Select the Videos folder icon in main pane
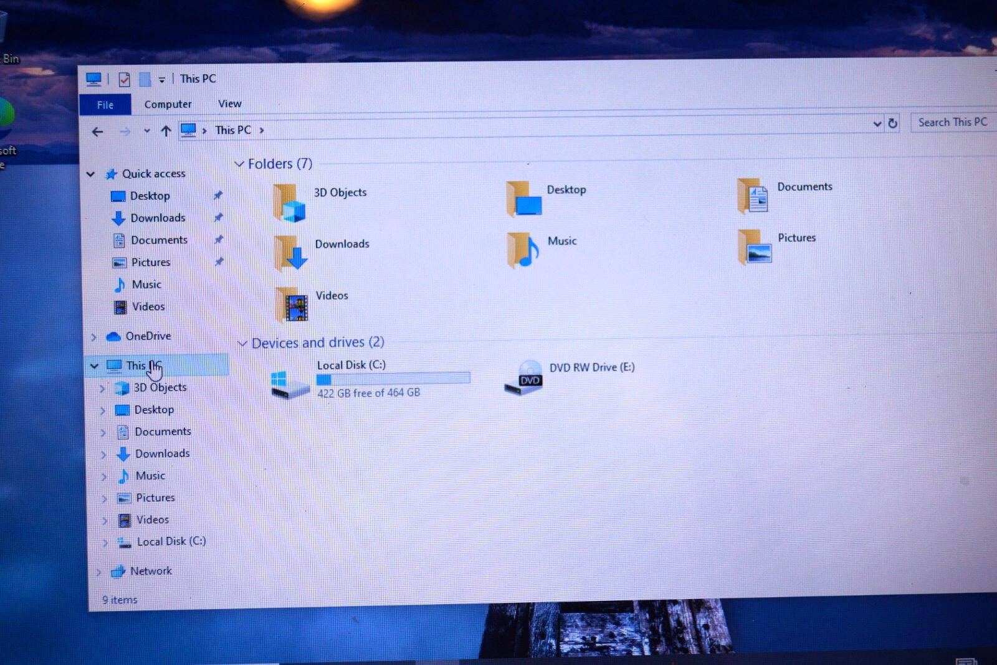 coord(292,304)
